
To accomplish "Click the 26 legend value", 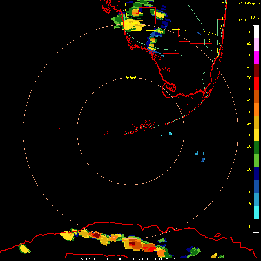I will (x=249, y=146).
